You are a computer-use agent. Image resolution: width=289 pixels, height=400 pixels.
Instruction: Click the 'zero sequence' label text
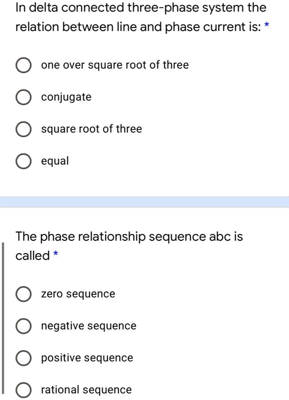(x=78, y=294)
